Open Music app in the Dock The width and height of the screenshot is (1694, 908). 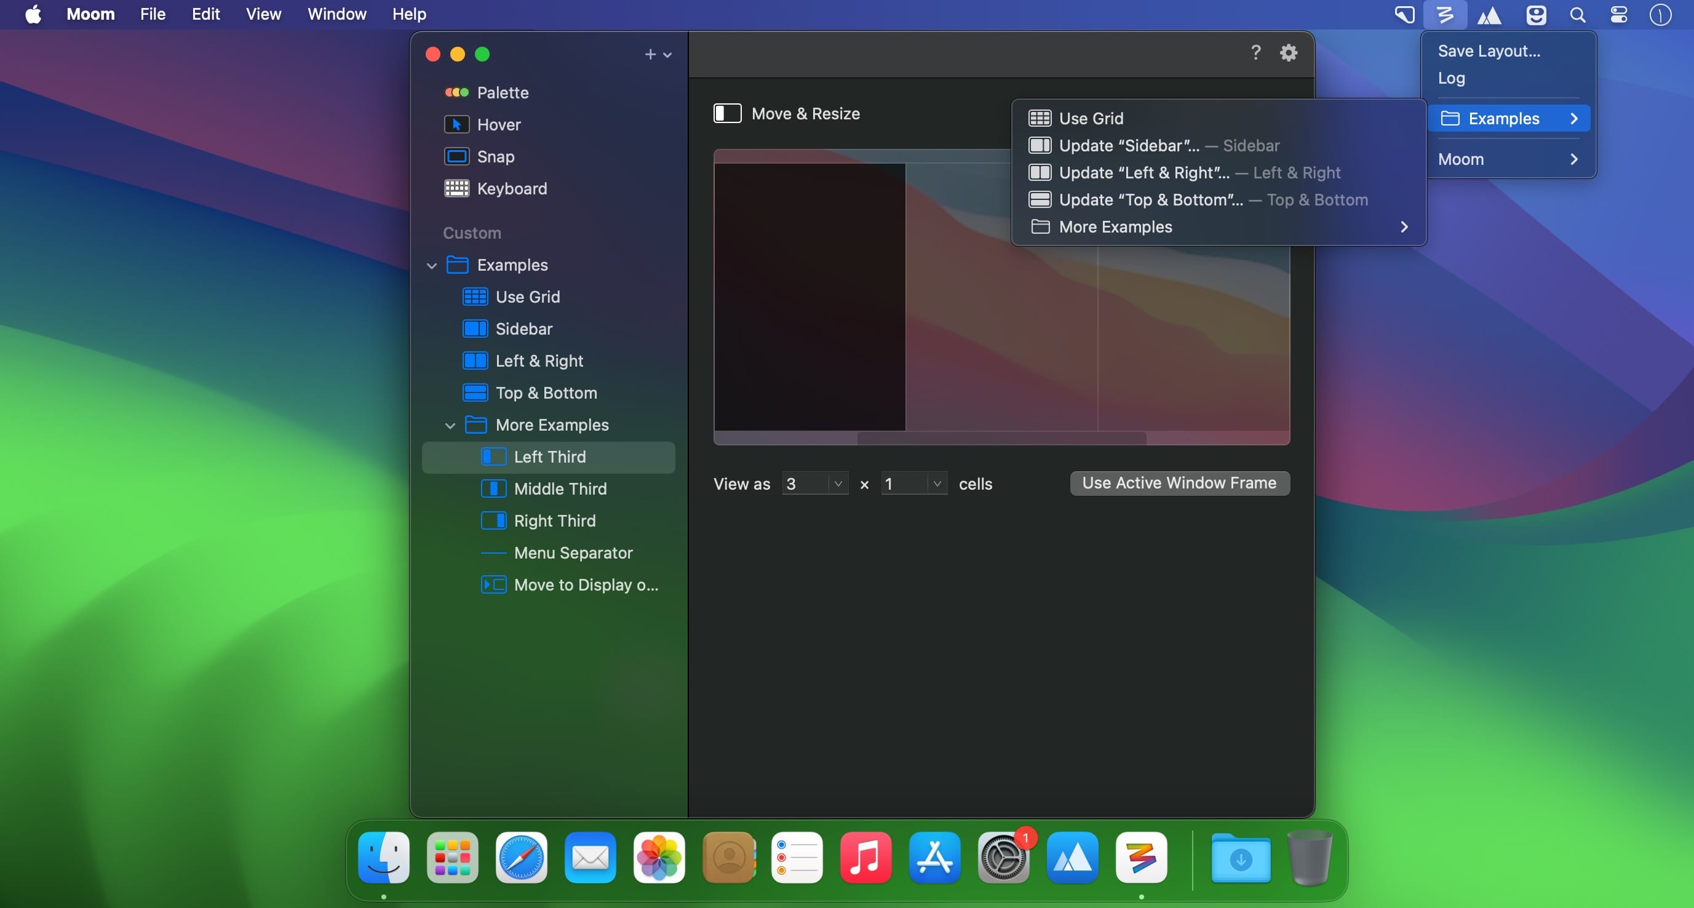coord(865,858)
